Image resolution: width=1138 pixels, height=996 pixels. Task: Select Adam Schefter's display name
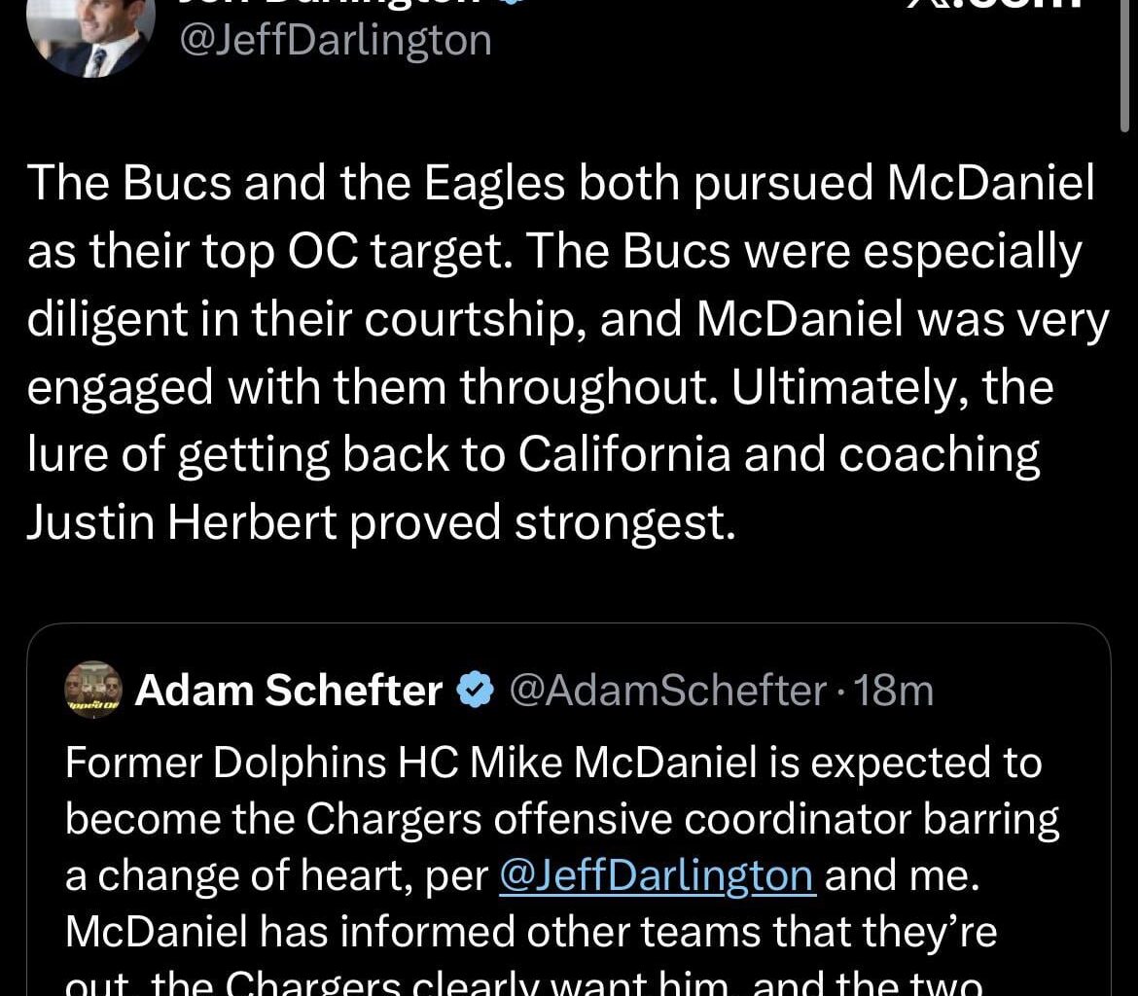[289, 691]
